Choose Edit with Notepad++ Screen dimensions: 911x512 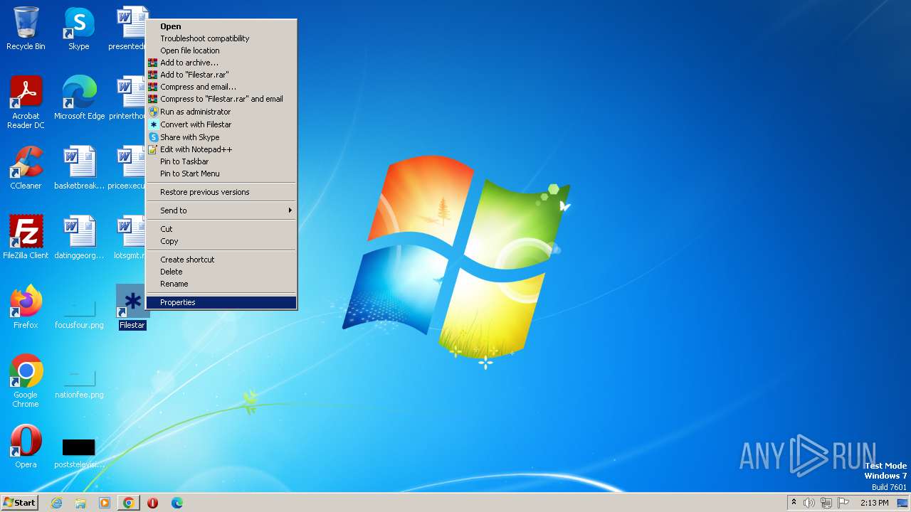point(221,149)
